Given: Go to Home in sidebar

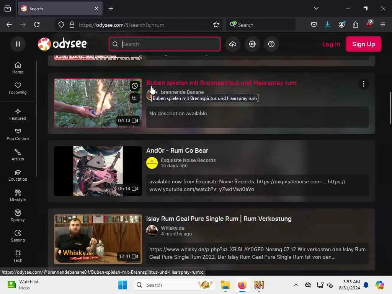Looking at the screenshot, I should point(18,68).
